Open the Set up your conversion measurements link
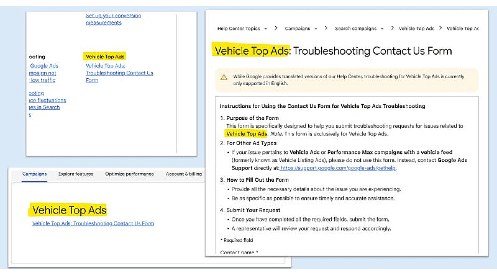The image size is (497, 279). (x=113, y=19)
